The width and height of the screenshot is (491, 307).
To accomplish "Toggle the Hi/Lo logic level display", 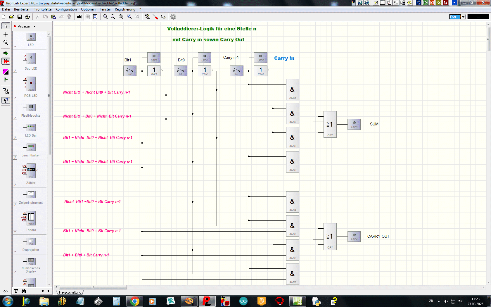I will (x=6, y=72).
